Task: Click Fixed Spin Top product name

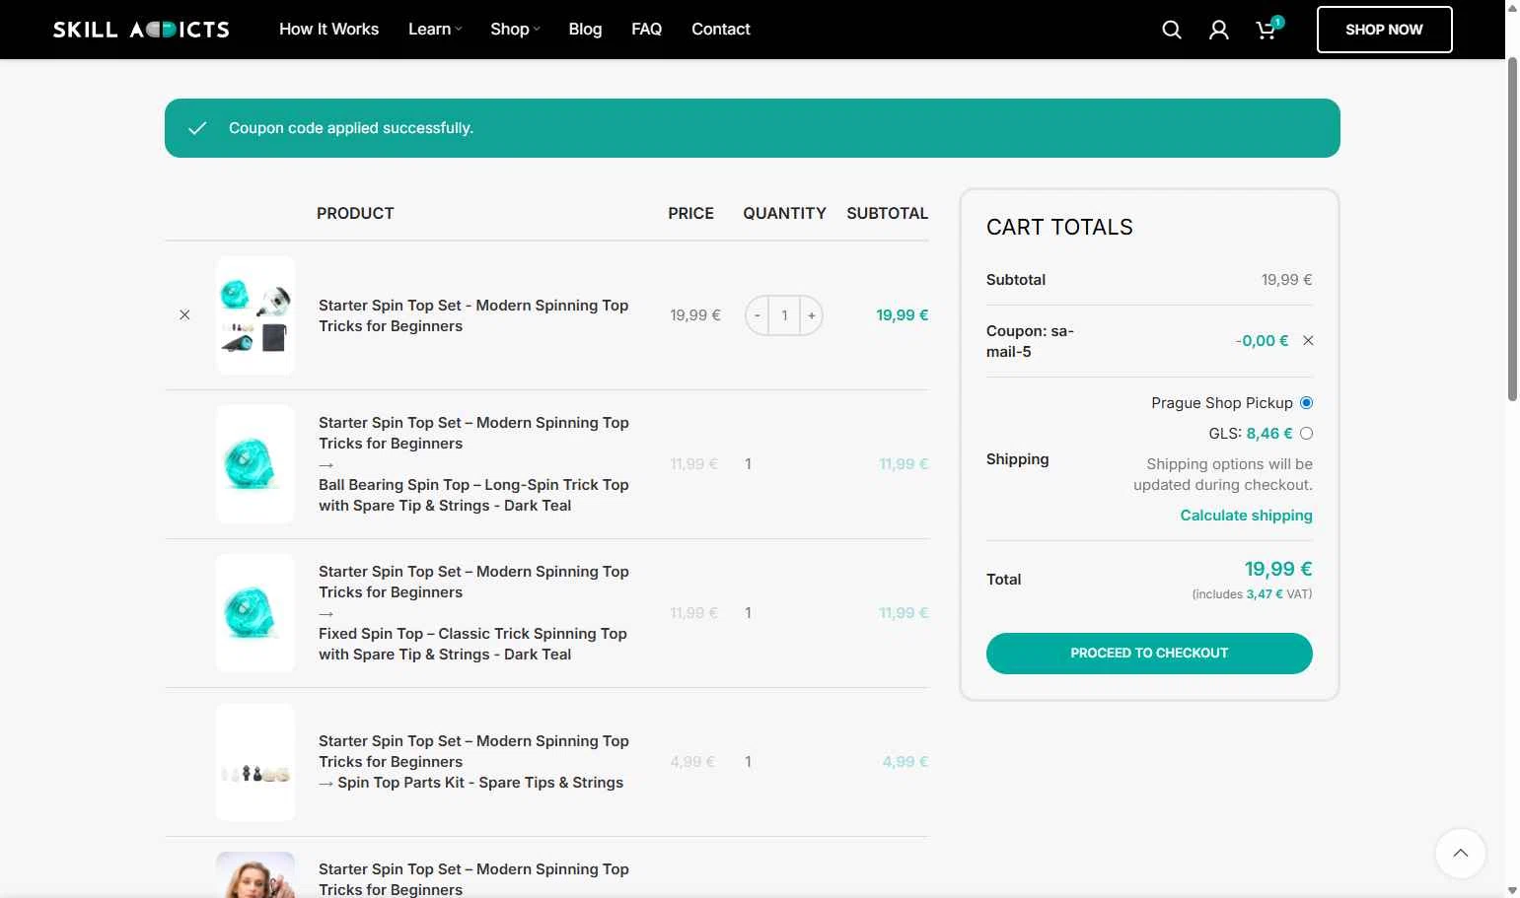Action: 472,645
